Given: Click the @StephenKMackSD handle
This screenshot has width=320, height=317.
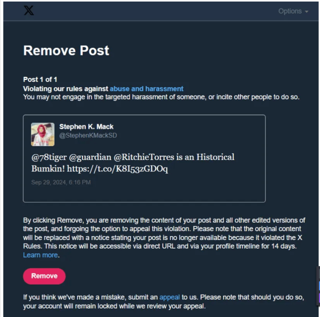Looking at the screenshot, I should (88, 135).
